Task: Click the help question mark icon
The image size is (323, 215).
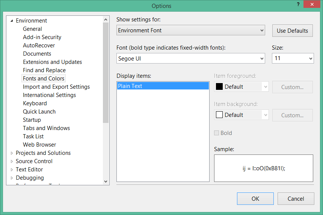Action: tap(298, 5)
